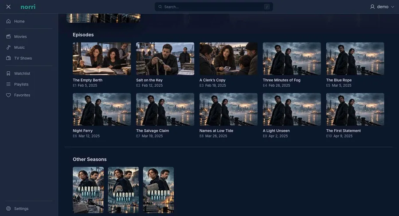399x216 pixels.
Task: Click the Other Seasons section heading
Action: pyautogui.click(x=90, y=159)
